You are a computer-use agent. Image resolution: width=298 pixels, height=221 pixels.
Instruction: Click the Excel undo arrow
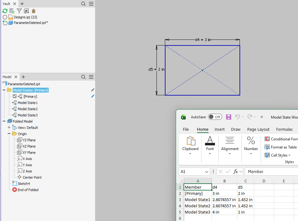237,117
